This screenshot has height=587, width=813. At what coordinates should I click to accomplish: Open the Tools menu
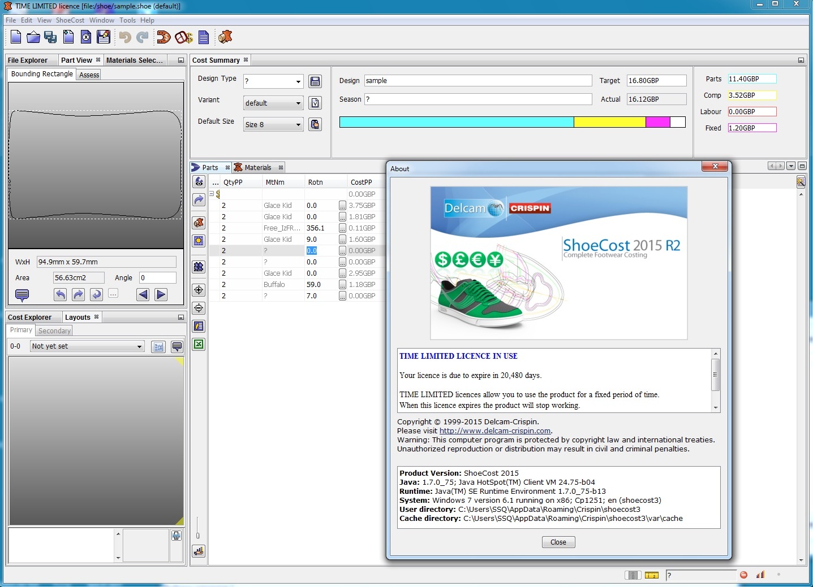click(x=127, y=20)
